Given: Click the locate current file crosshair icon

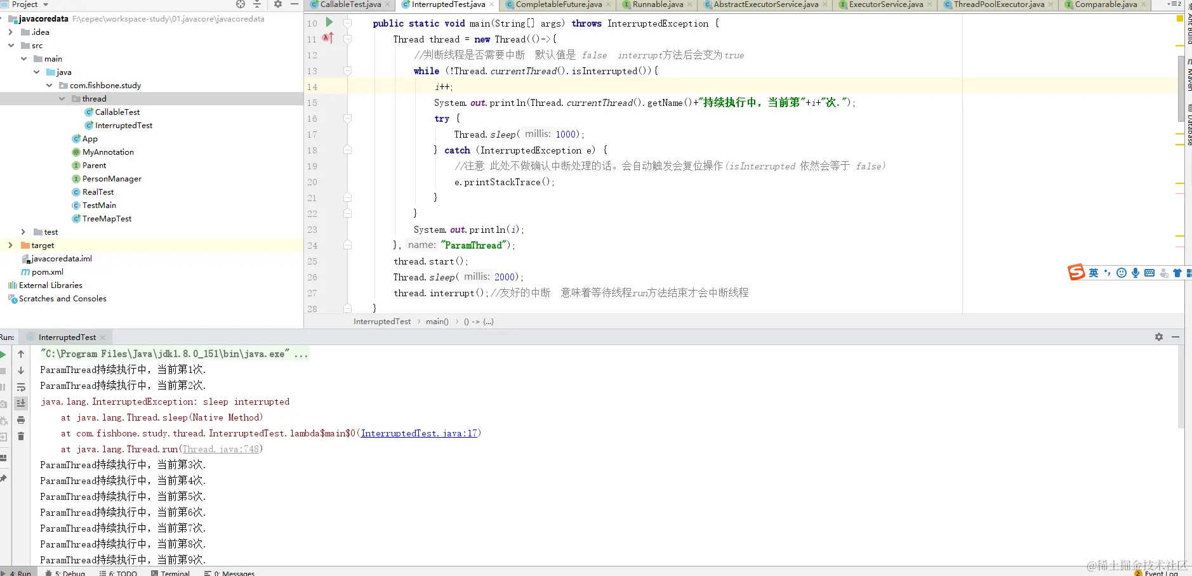Looking at the screenshot, I should pyautogui.click(x=241, y=4).
